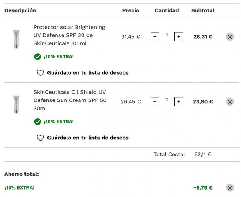Remove Oil Shield UV Defense from cart
The image size is (241, 197).
[x=230, y=101]
